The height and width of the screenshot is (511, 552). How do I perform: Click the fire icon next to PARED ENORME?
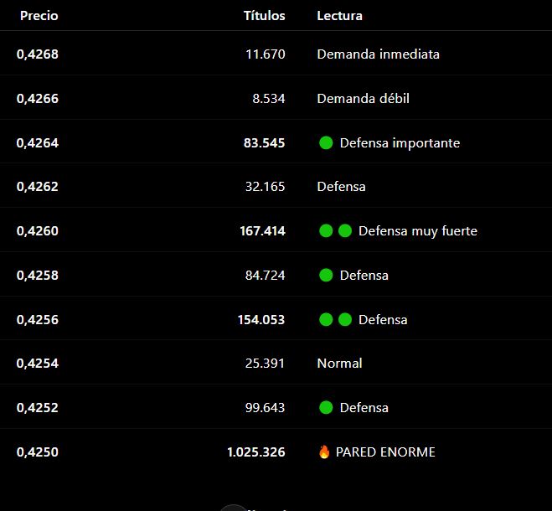pyautogui.click(x=324, y=452)
